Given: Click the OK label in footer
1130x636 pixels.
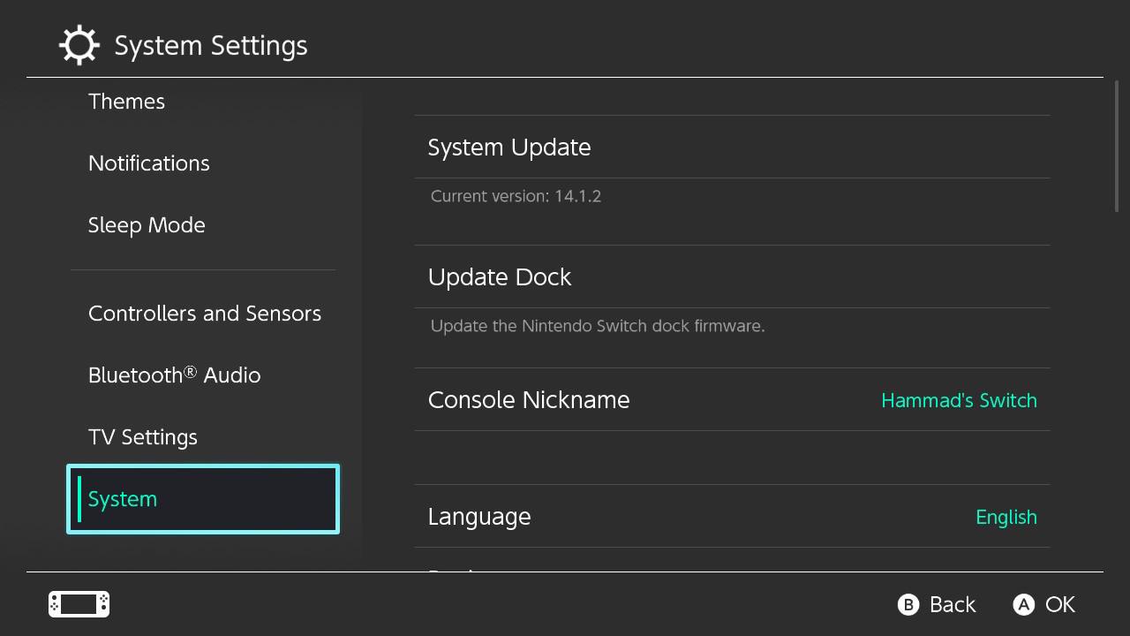Looking at the screenshot, I should [1060, 604].
